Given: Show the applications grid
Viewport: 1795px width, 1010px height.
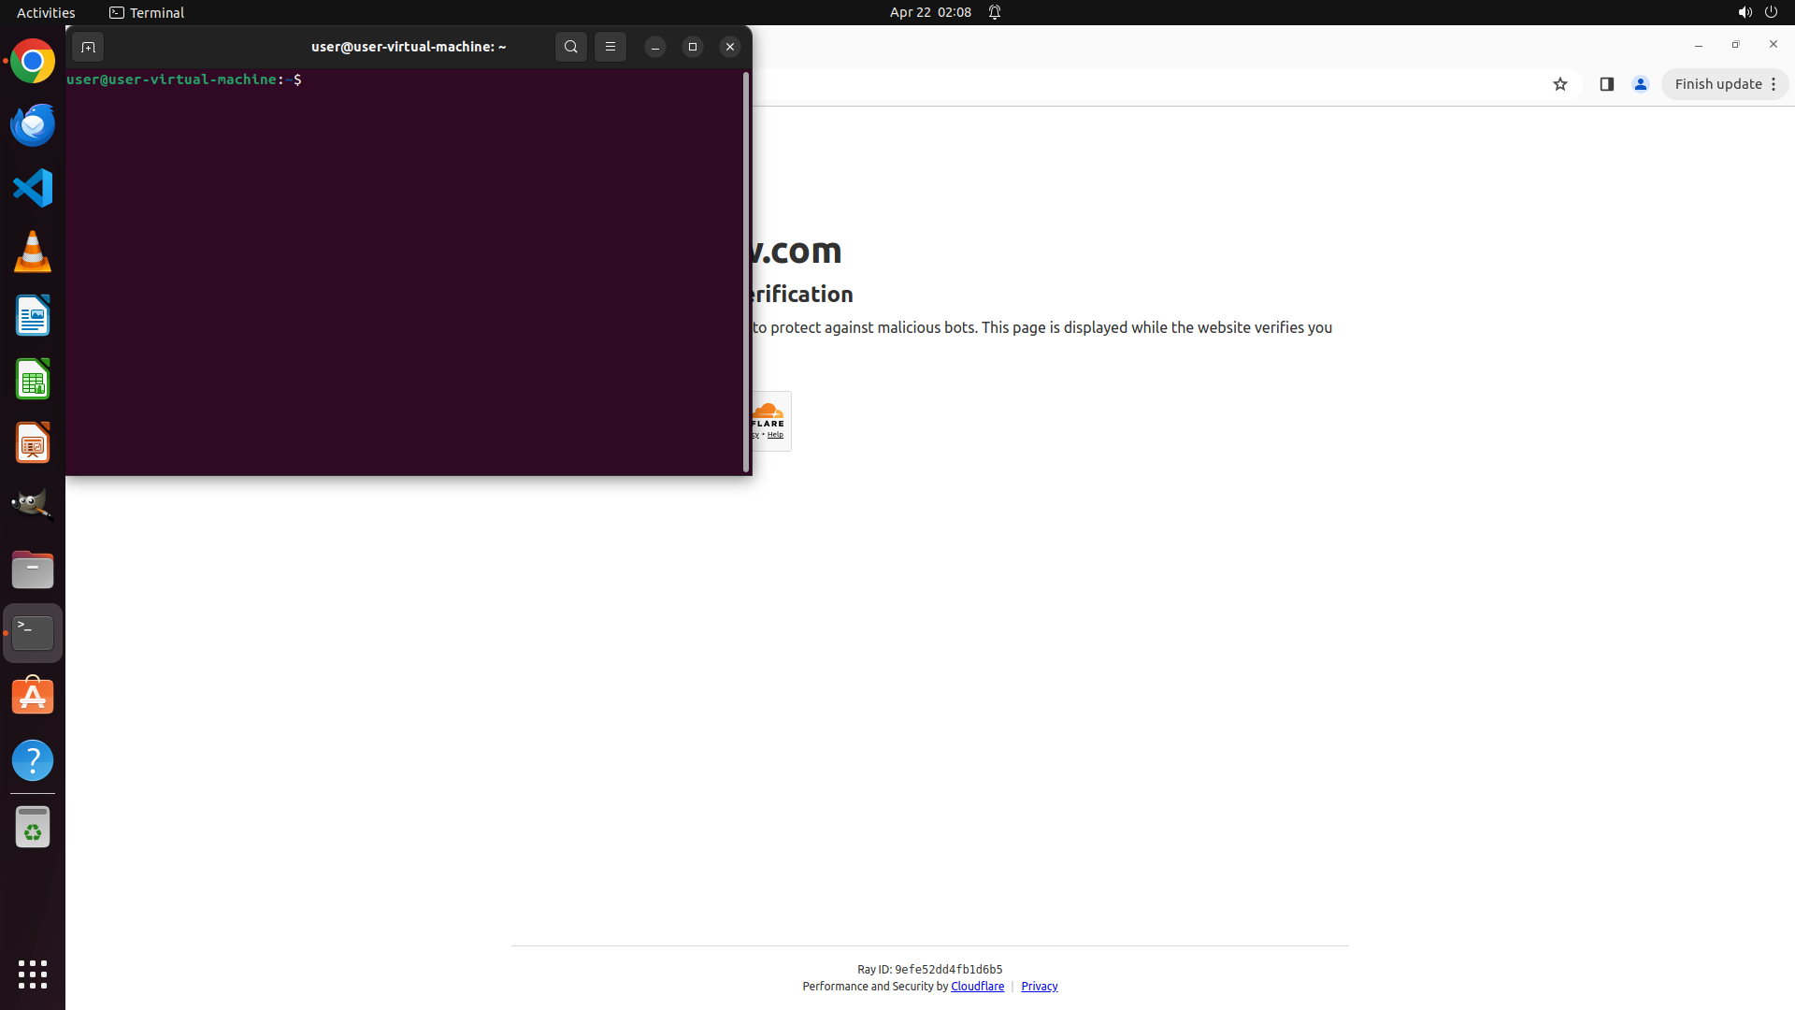Looking at the screenshot, I should tap(33, 974).
